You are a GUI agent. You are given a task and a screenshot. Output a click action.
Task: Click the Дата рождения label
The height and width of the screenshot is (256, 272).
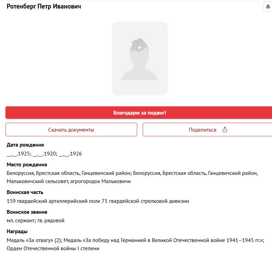tap(25, 145)
